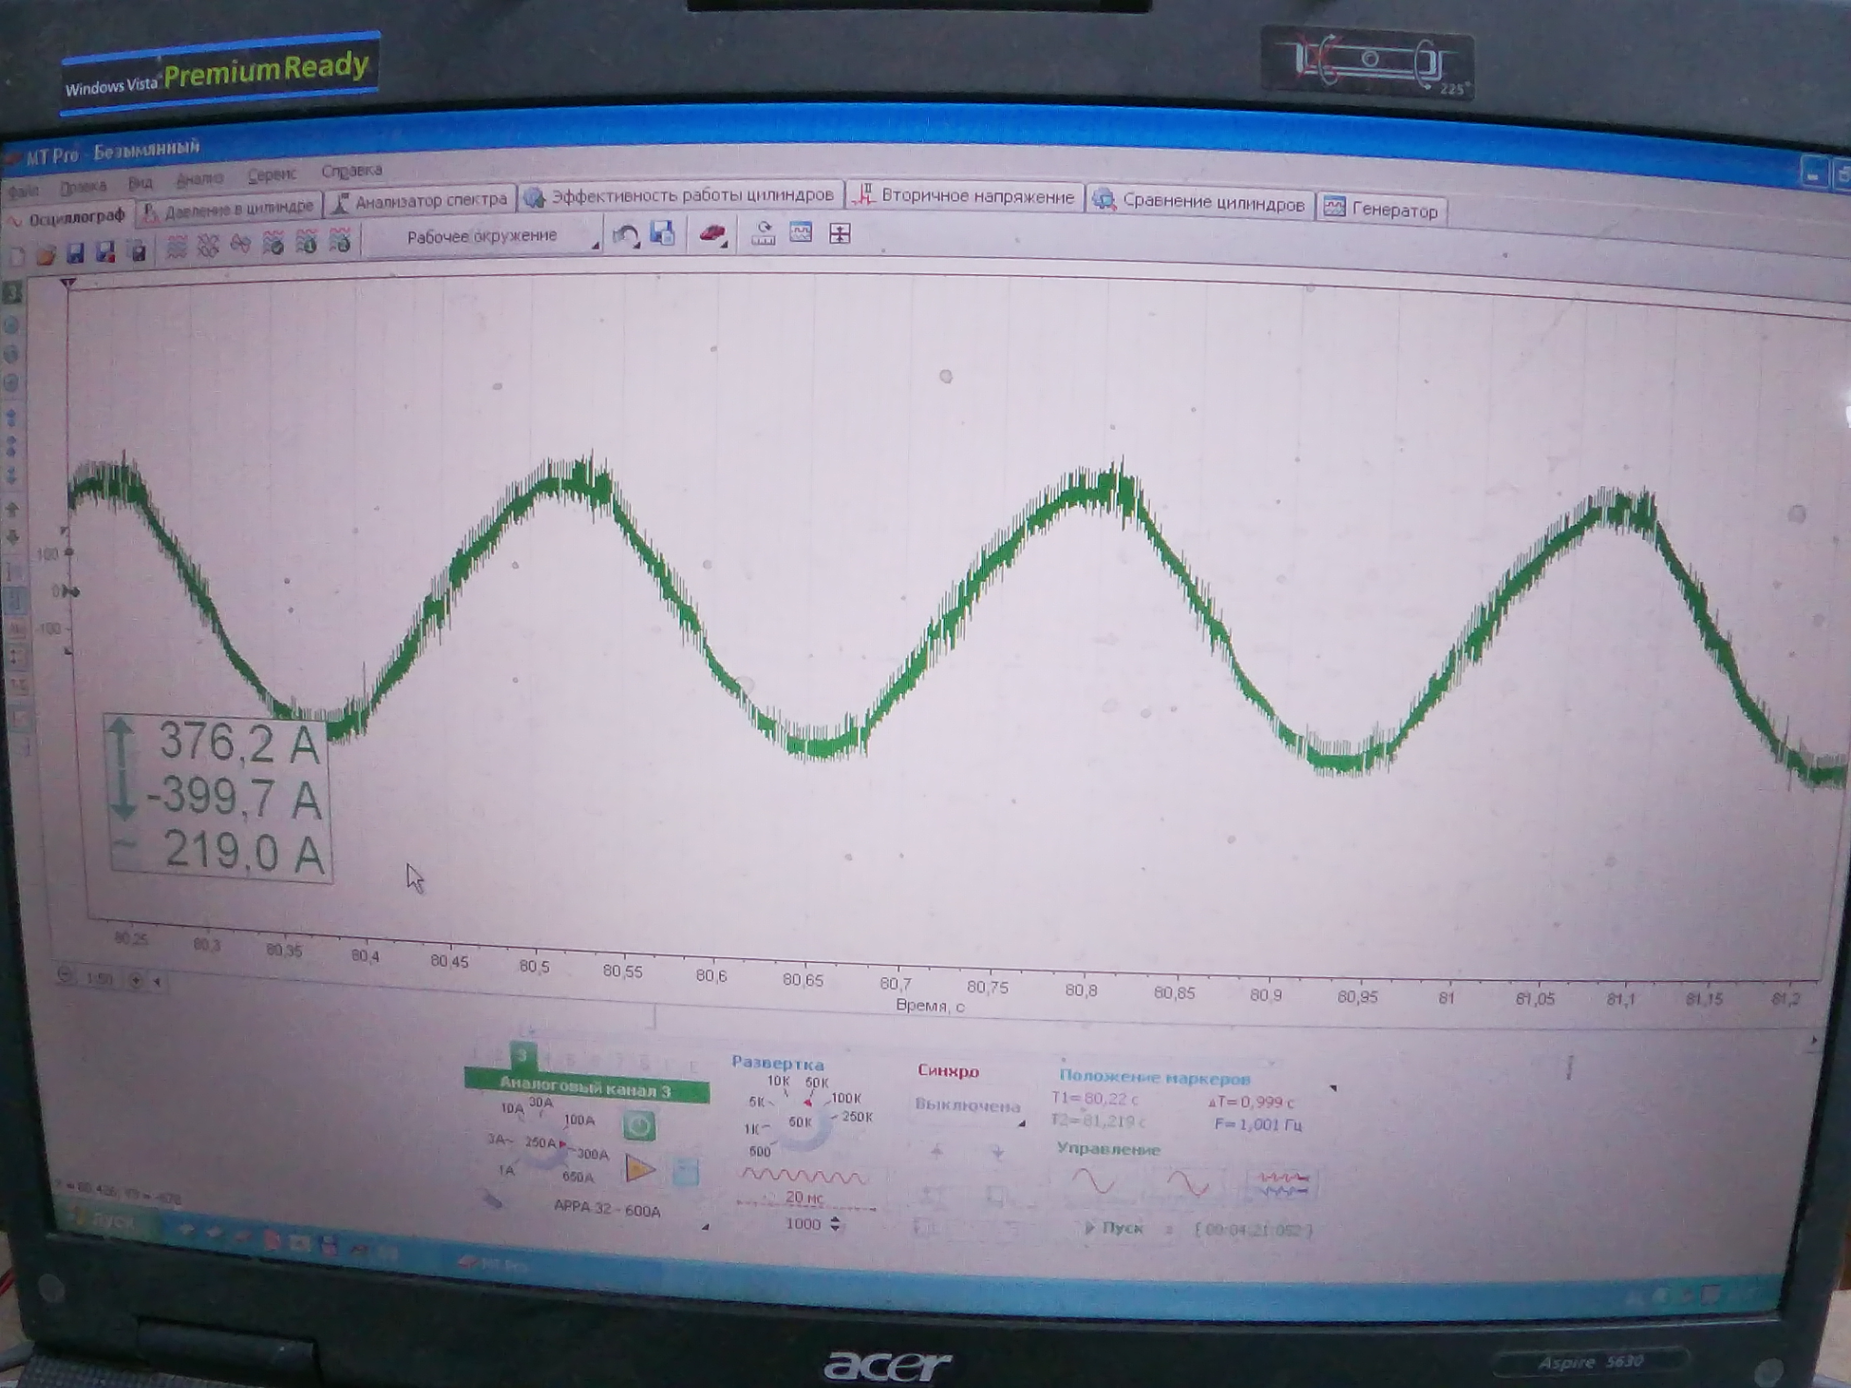Click the blue save floppy icon
1851x1388 pixels.
[x=75, y=253]
